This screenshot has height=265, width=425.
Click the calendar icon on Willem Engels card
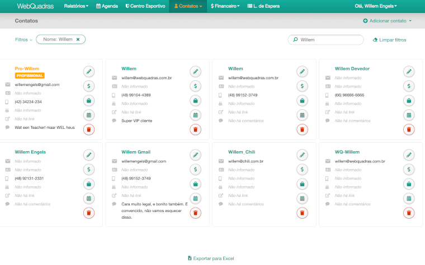pos(88,198)
